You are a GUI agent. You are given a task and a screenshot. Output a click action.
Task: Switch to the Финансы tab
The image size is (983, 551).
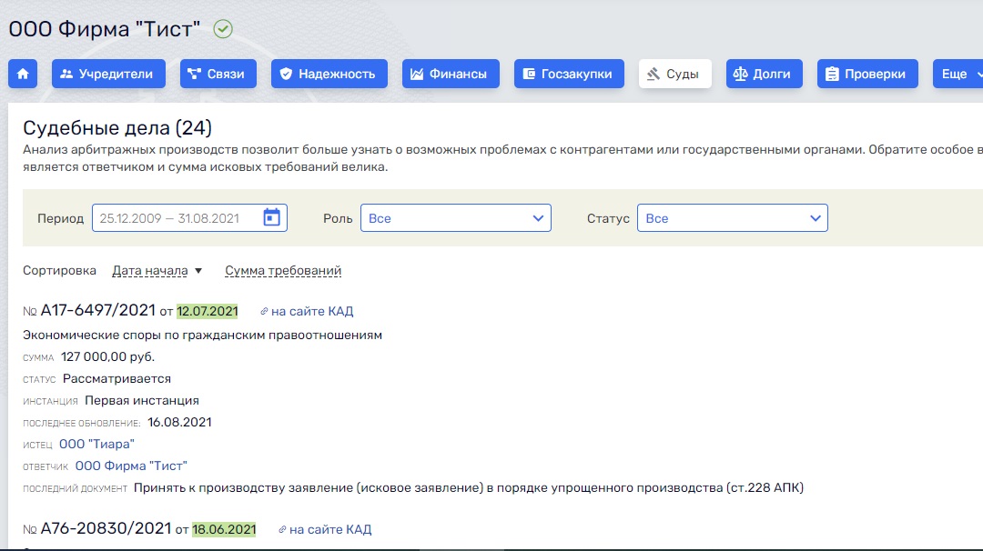[x=450, y=74]
